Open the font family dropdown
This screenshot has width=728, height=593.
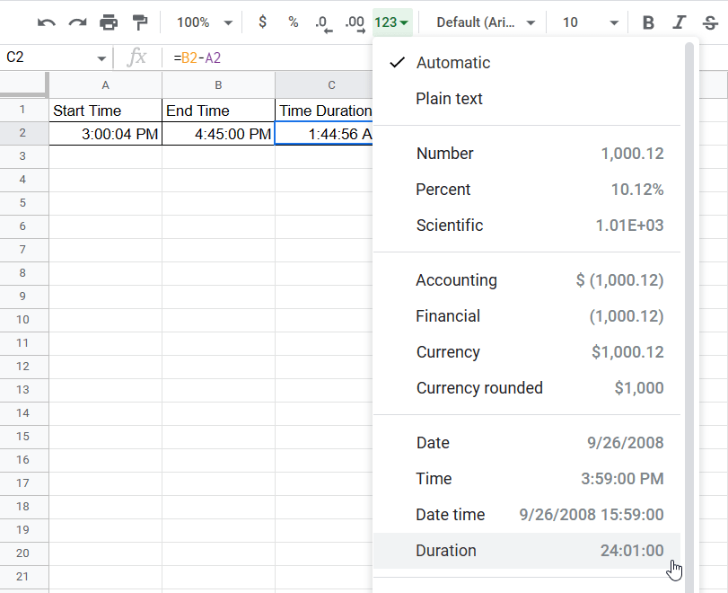[485, 22]
